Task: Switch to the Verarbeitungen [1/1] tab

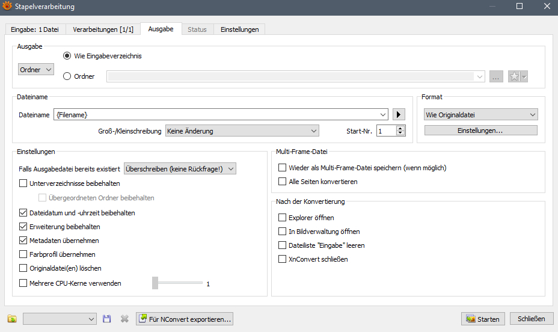Action: [103, 29]
